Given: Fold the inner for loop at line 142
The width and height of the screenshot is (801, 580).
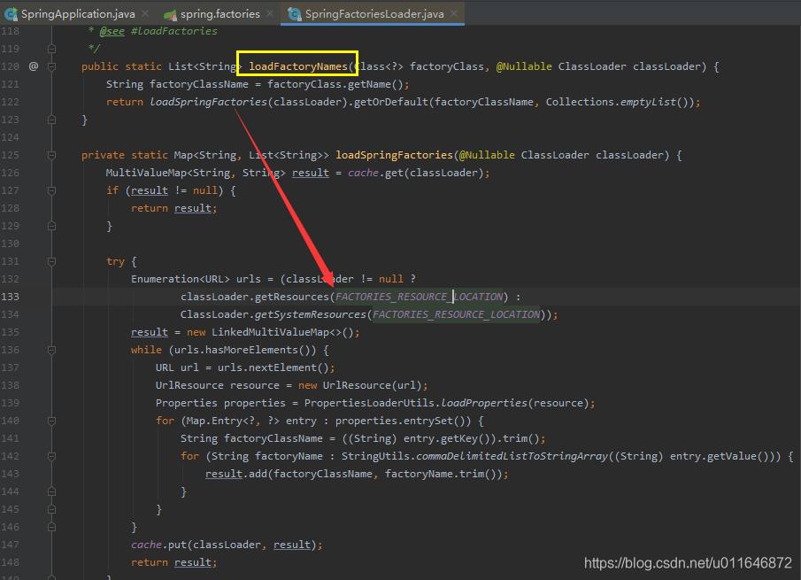Looking at the screenshot, I should coord(52,456).
